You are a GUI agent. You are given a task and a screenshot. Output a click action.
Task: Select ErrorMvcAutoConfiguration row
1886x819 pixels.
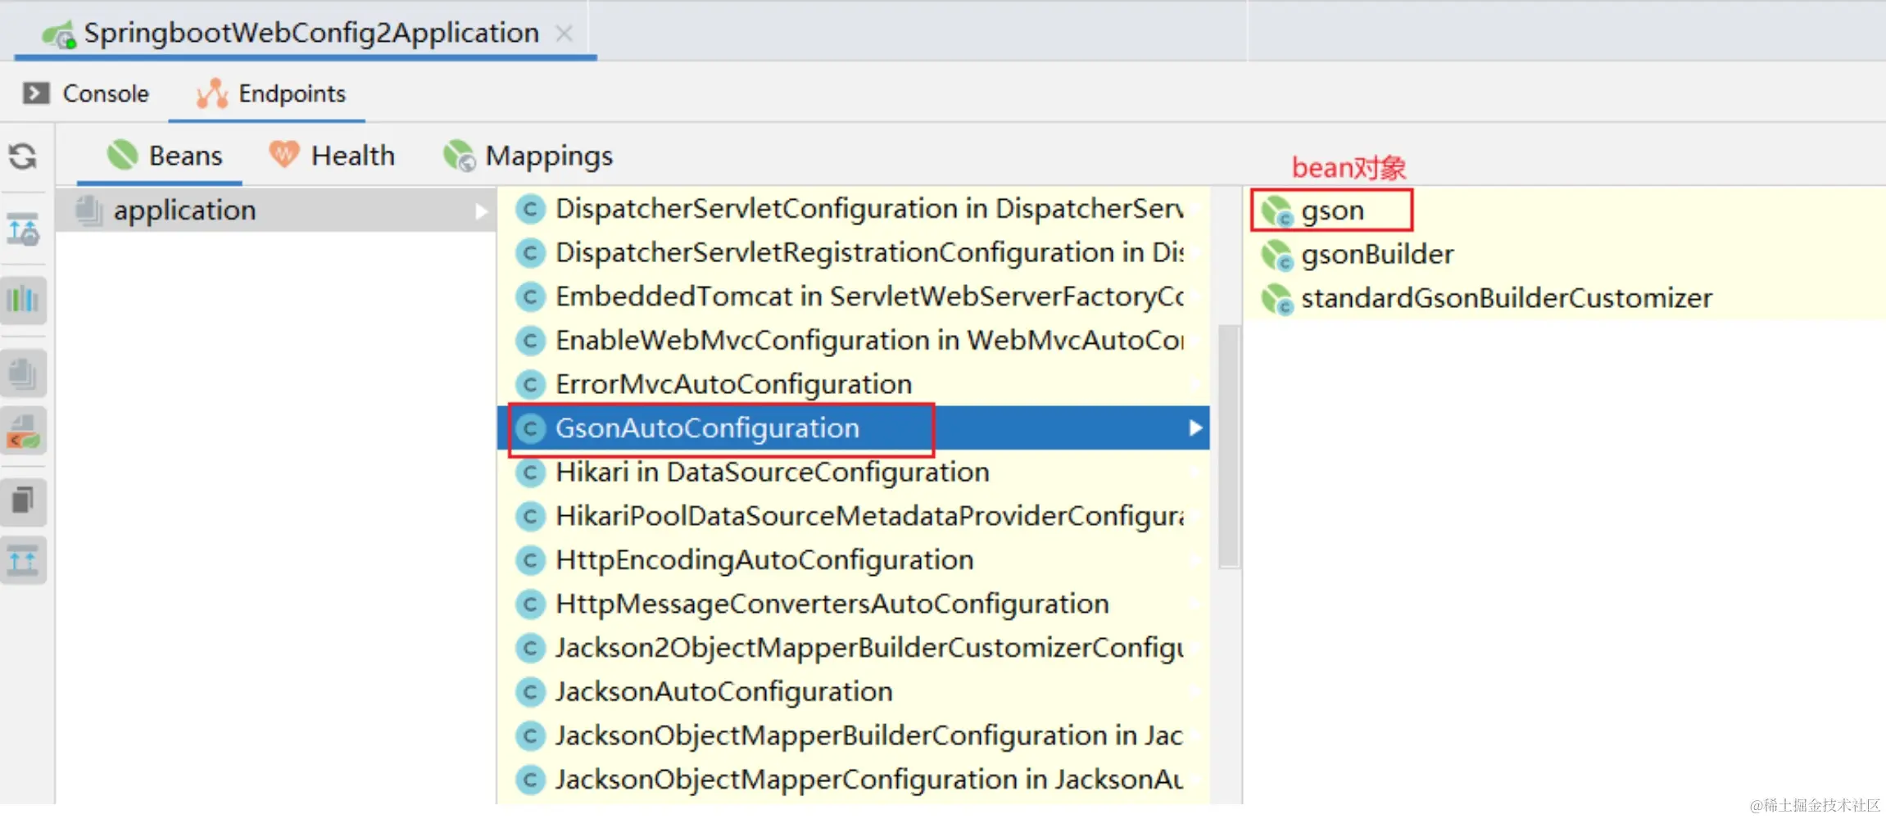[853, 384]
